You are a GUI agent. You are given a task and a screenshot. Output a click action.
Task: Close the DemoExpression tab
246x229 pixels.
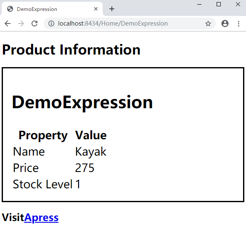[x=96, y=9]
